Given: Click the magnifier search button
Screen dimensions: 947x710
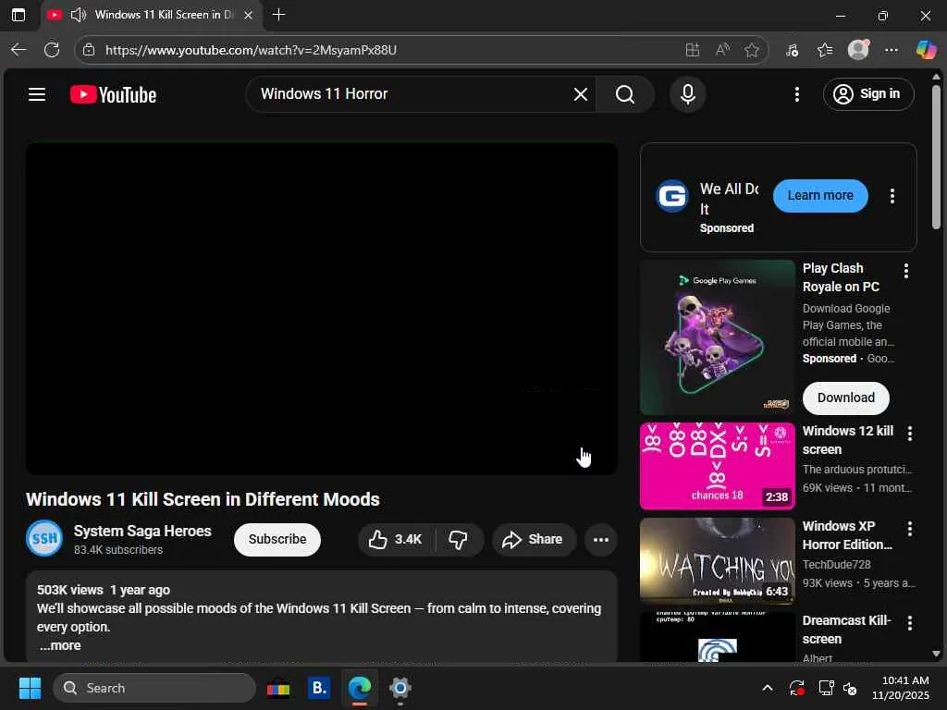Looking at the screenshot, I should pyautogui.click(x=625, y=94).
